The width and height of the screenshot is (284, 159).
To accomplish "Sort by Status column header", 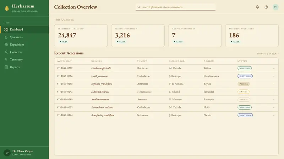I will pyautogui.click(x=242, y=61).
